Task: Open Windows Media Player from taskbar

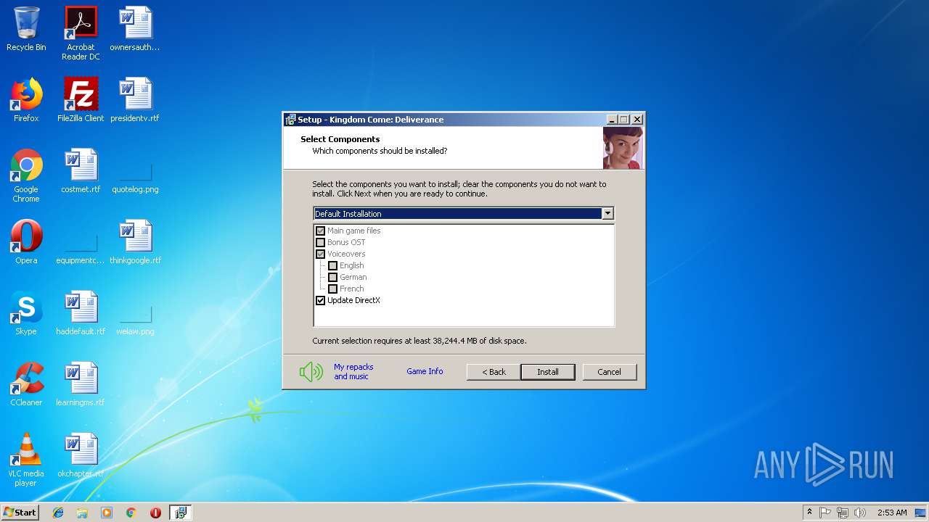Action: point(107,513)
